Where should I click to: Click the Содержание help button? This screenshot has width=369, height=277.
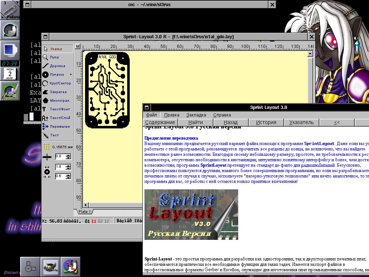(x=160, y=123)
